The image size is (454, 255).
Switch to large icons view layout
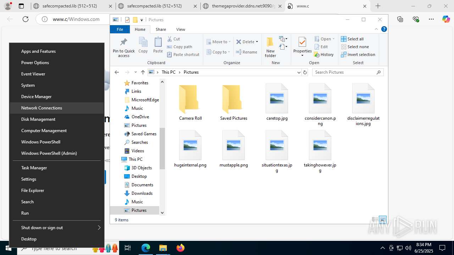[383, 220]
